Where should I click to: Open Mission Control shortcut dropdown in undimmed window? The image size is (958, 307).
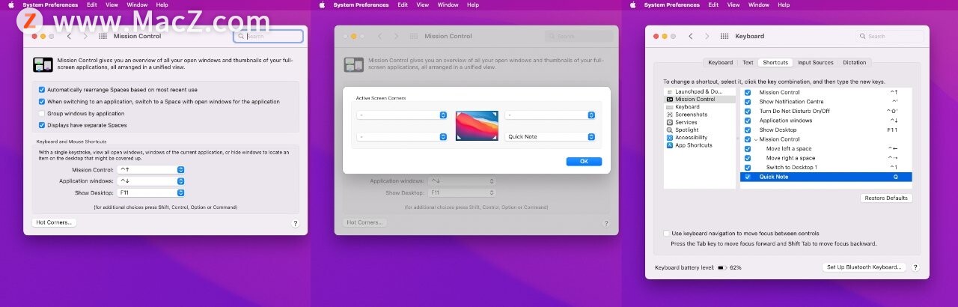click(x=150, y=170)
